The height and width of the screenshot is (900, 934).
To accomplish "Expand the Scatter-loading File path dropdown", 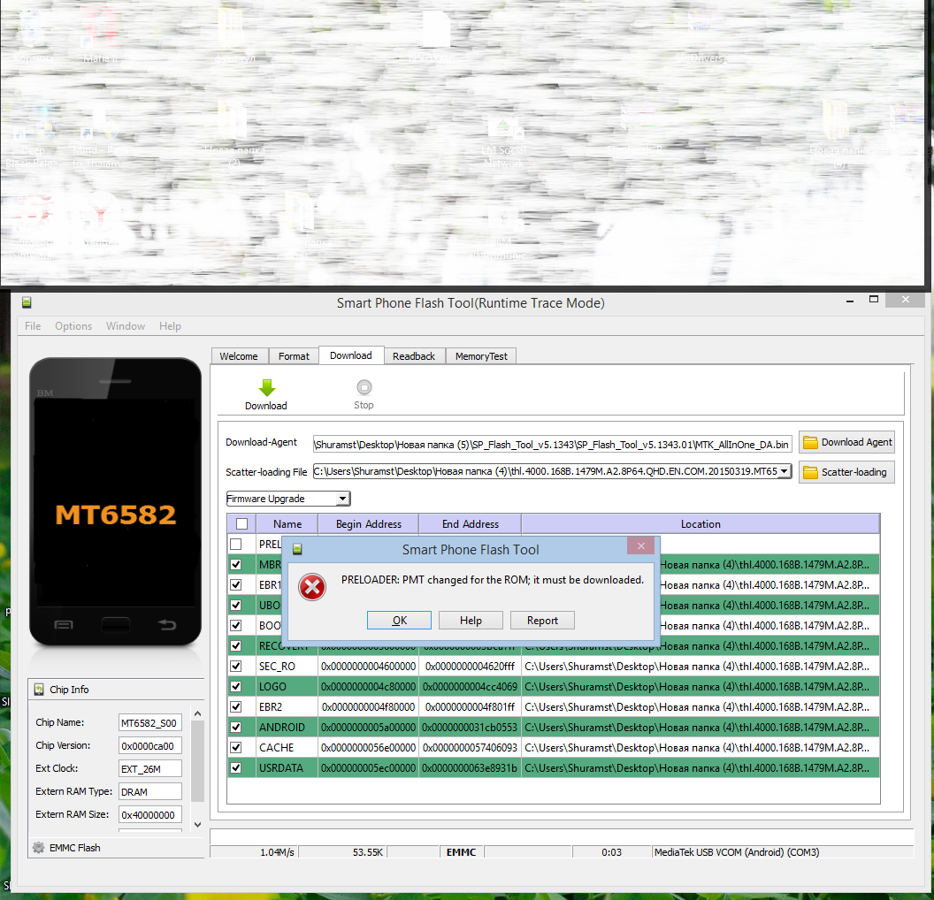I will pyautogui.click(x=784, y=471).
